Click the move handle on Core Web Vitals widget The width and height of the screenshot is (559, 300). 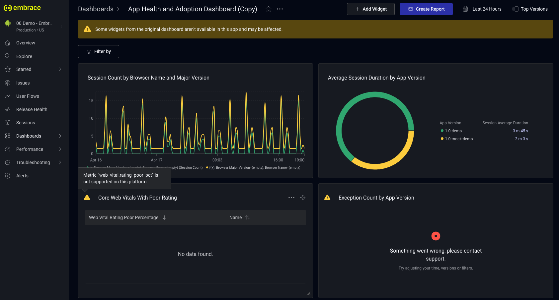click(x=303, y=198)
